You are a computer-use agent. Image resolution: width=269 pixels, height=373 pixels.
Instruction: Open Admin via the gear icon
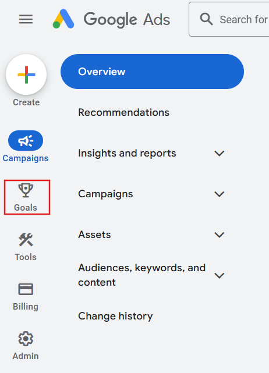click(26, 339)
